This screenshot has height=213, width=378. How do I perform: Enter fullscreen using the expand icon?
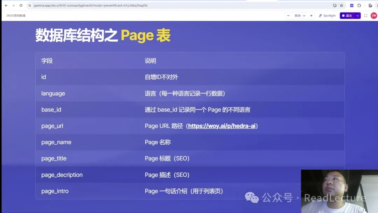click(366, 16)
